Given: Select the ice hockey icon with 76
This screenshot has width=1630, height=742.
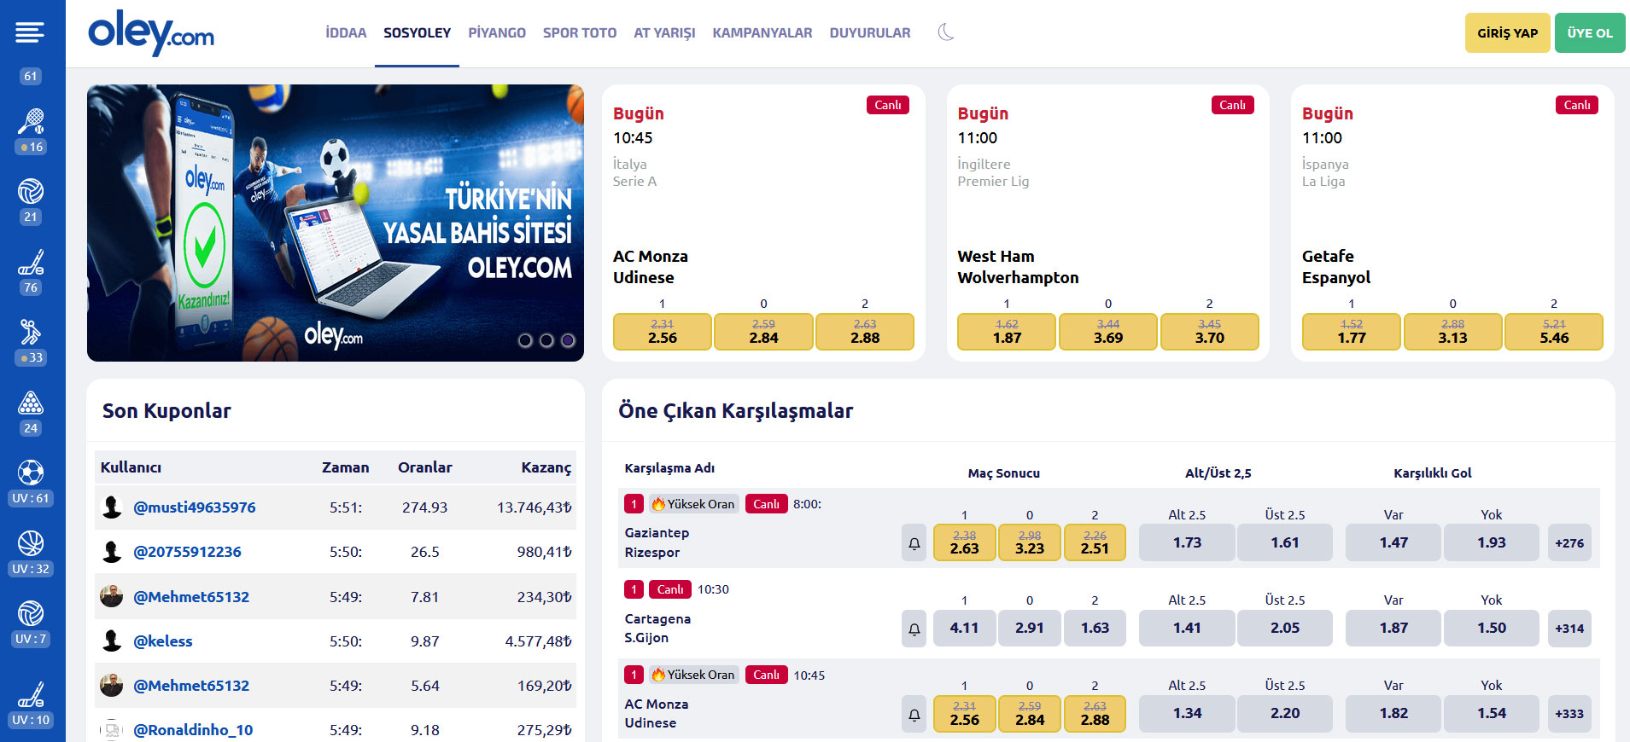Looking at the screenshot, I should click(x=31, y=263).
